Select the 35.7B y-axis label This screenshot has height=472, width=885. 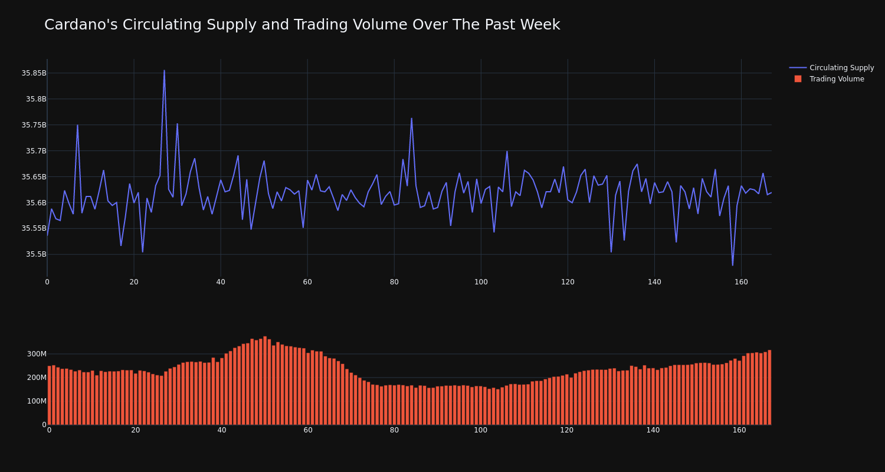pyautogui.click(x=36, y=151)
